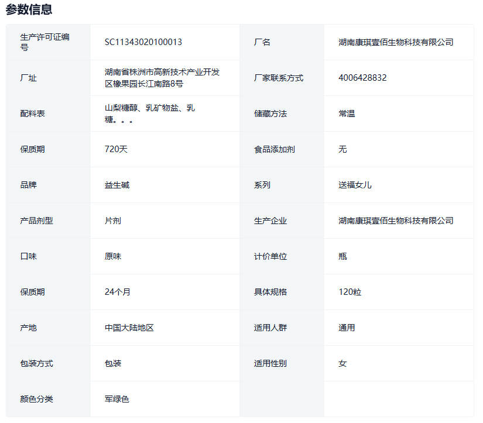Select phone number 4006428832
Viewport: 483px width, 423px height.
pos(362,78)
